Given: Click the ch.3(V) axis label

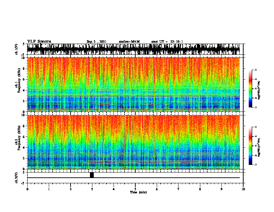Looking at the screenshot, I should 17,178.
